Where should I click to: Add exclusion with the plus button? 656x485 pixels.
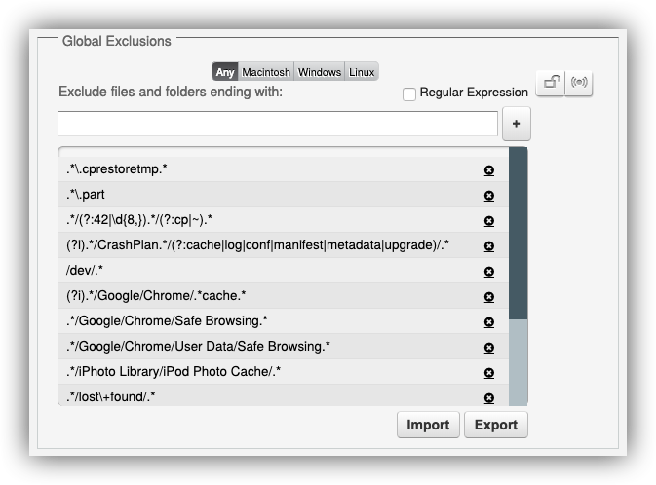point(517,124)
